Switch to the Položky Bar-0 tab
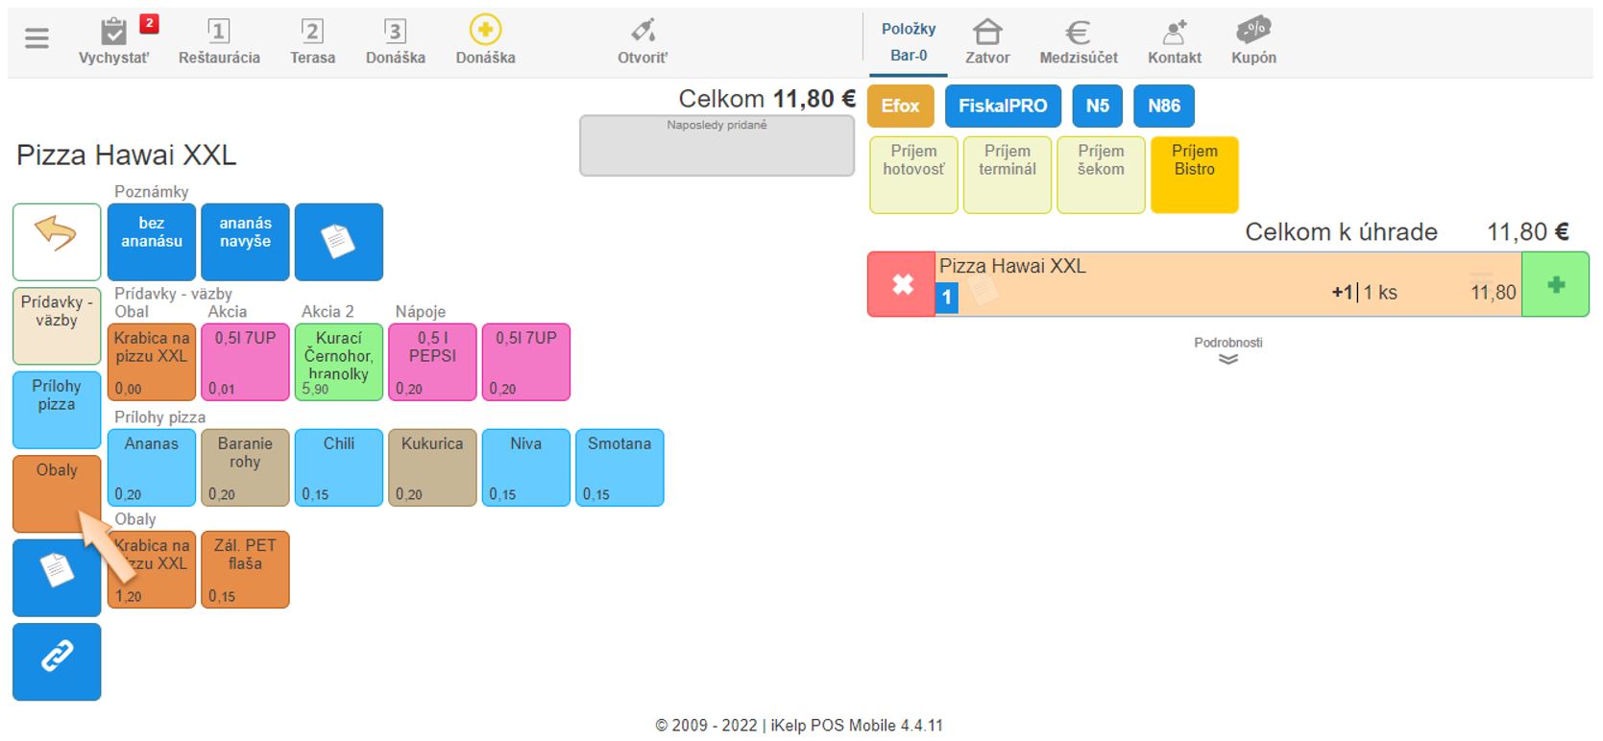 [908, 42]
